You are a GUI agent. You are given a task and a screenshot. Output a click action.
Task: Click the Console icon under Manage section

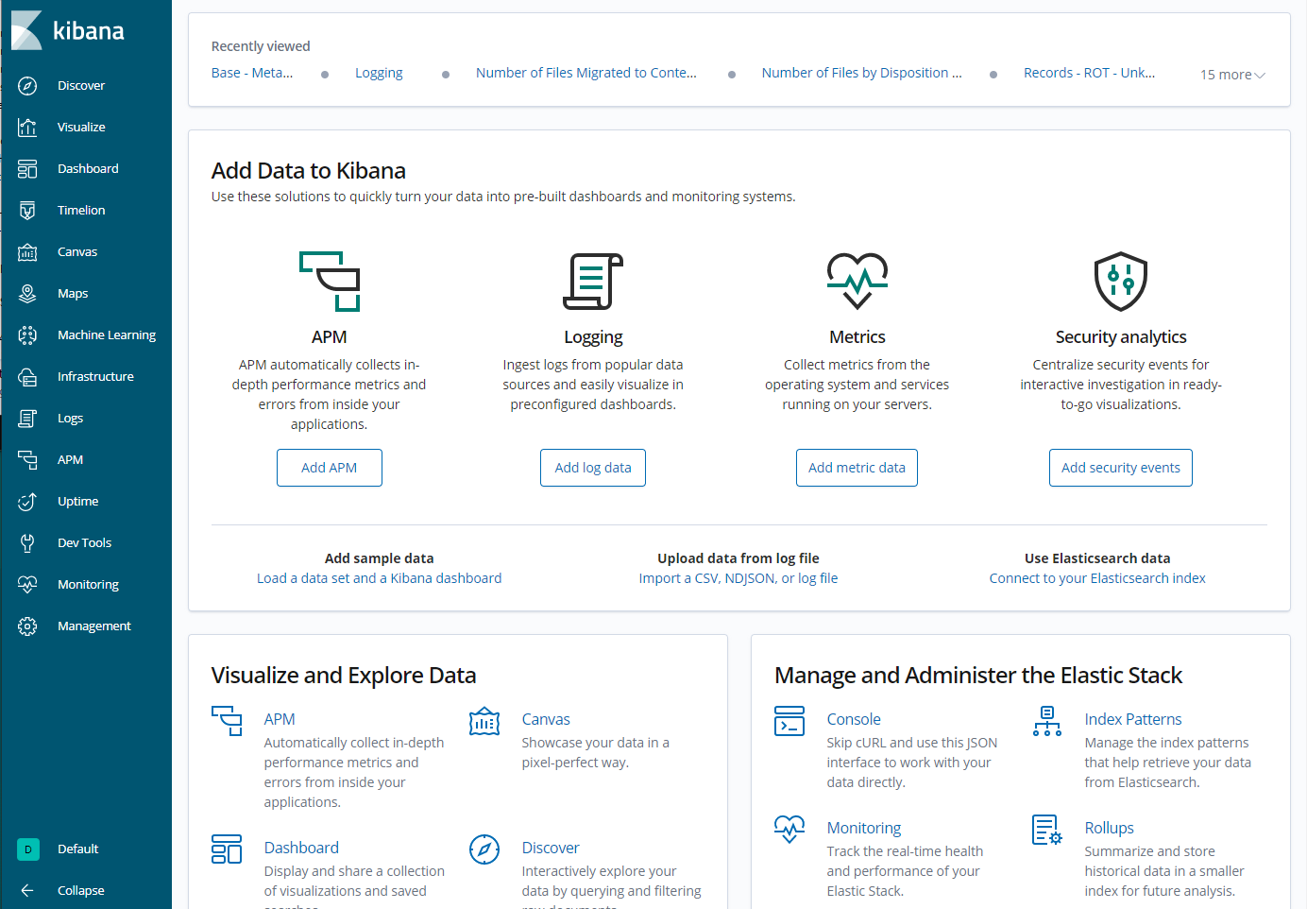point(789,721)
